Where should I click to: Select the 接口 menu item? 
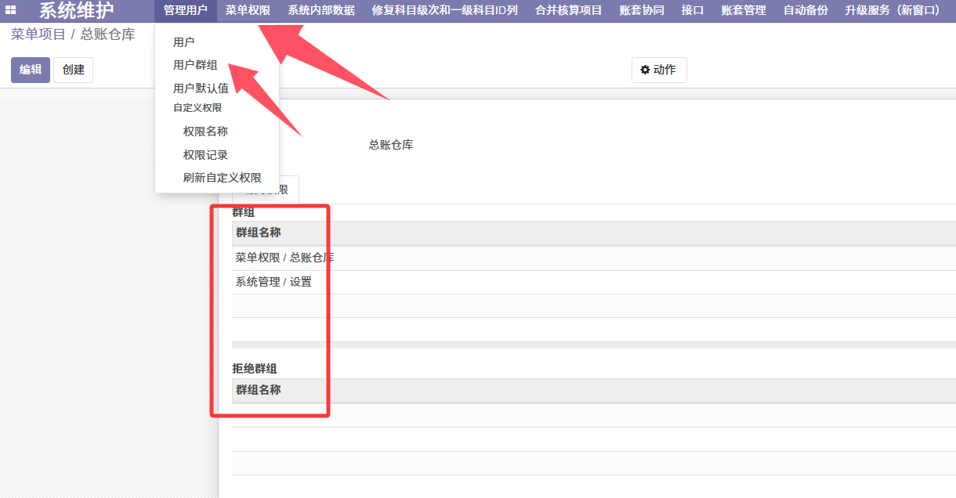692,10
